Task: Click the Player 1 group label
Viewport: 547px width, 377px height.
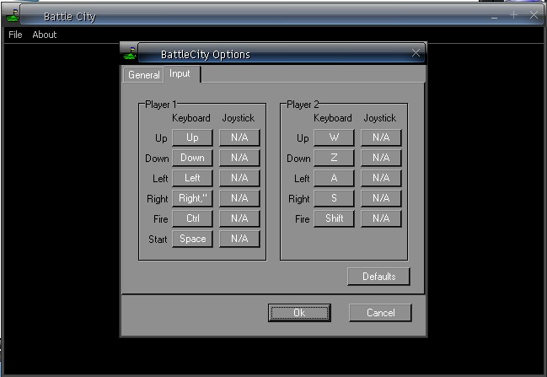Action: point(161,105)
